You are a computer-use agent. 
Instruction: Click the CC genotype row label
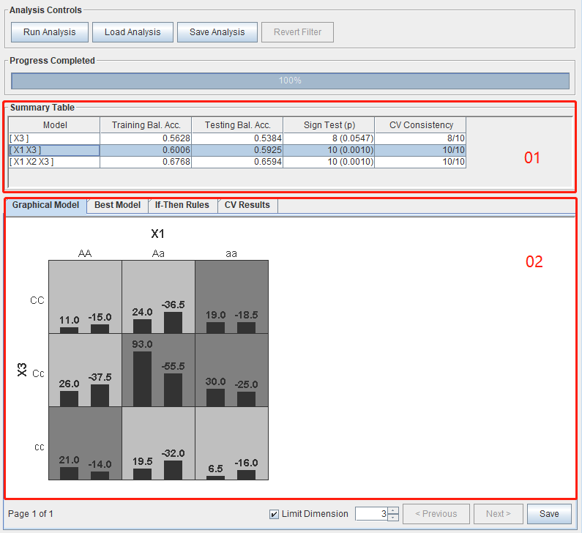click(x=37, y=300)
